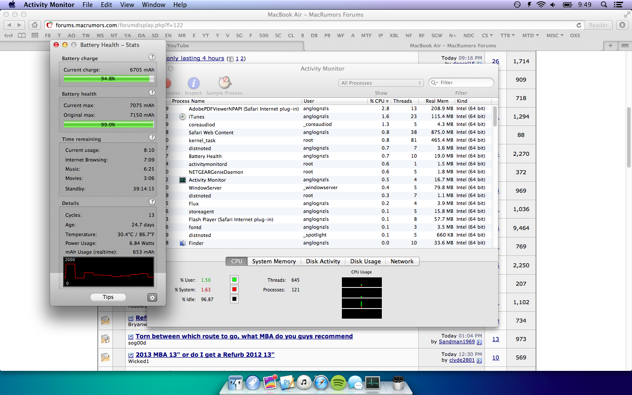This screenshot has width=632, height=395.
Task: Click Sample Process icon in Activity Monitor
Action: [225, 83]
